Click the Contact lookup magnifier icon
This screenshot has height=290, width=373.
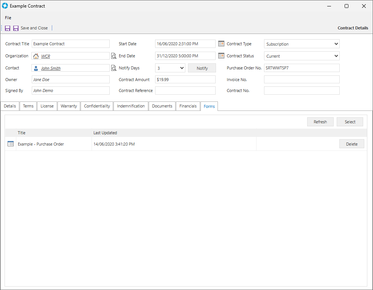113,68
